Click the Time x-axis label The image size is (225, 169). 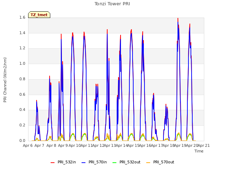199,151
